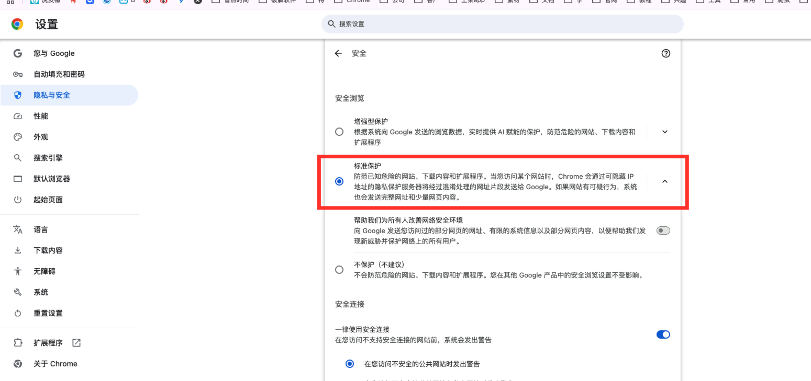Select the 增强型保护 radio button
Screen dimensions: 811x381
(x=339, y=132)
